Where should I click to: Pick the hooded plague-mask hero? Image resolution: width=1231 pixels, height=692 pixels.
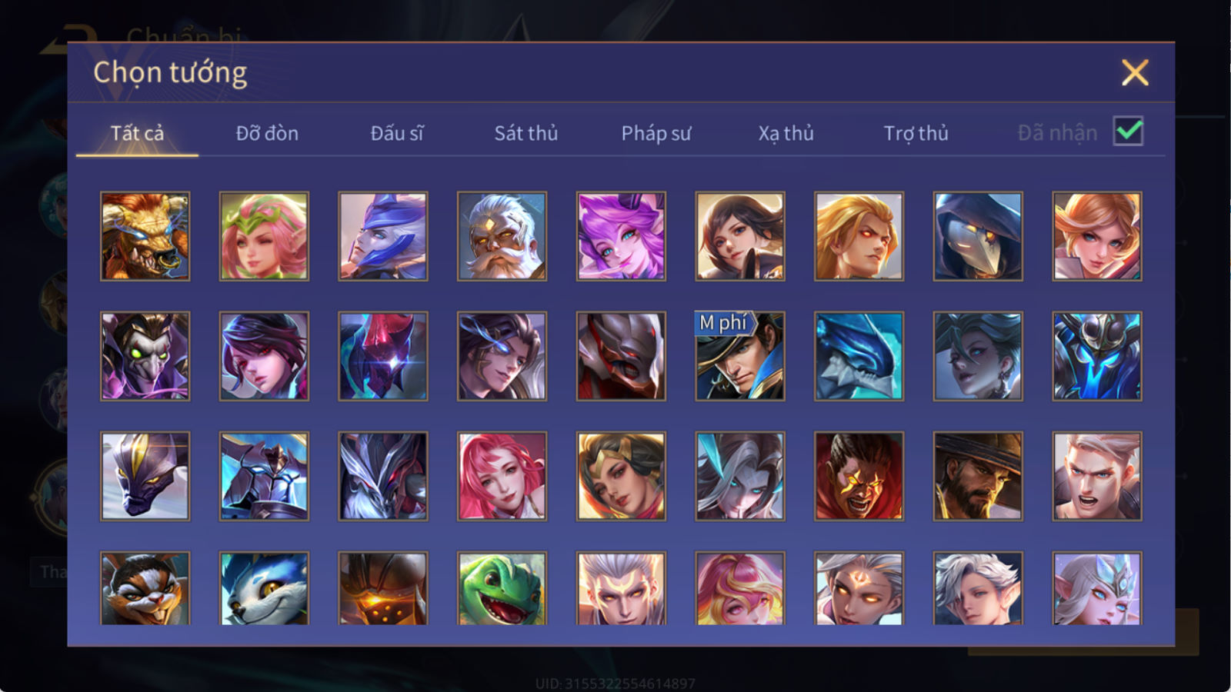coord(978,236)
